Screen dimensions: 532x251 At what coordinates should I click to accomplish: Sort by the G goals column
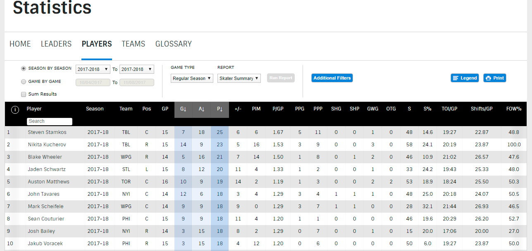[x=184, y=109]
